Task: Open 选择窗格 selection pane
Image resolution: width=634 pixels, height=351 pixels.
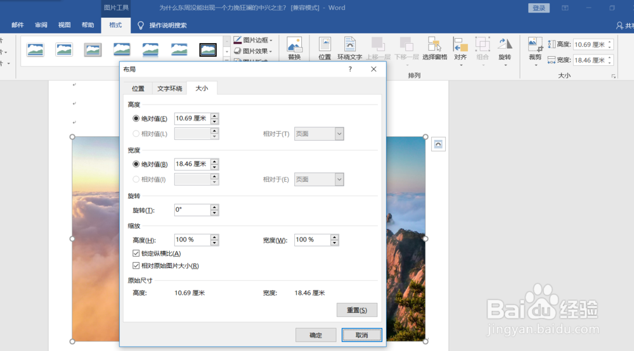Action: (x=435, y=49)
